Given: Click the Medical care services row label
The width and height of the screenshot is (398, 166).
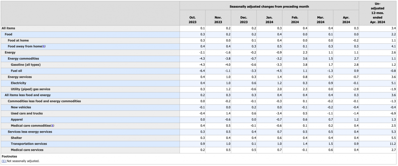Looking at the screenshot, I should (x=27, y=150).
